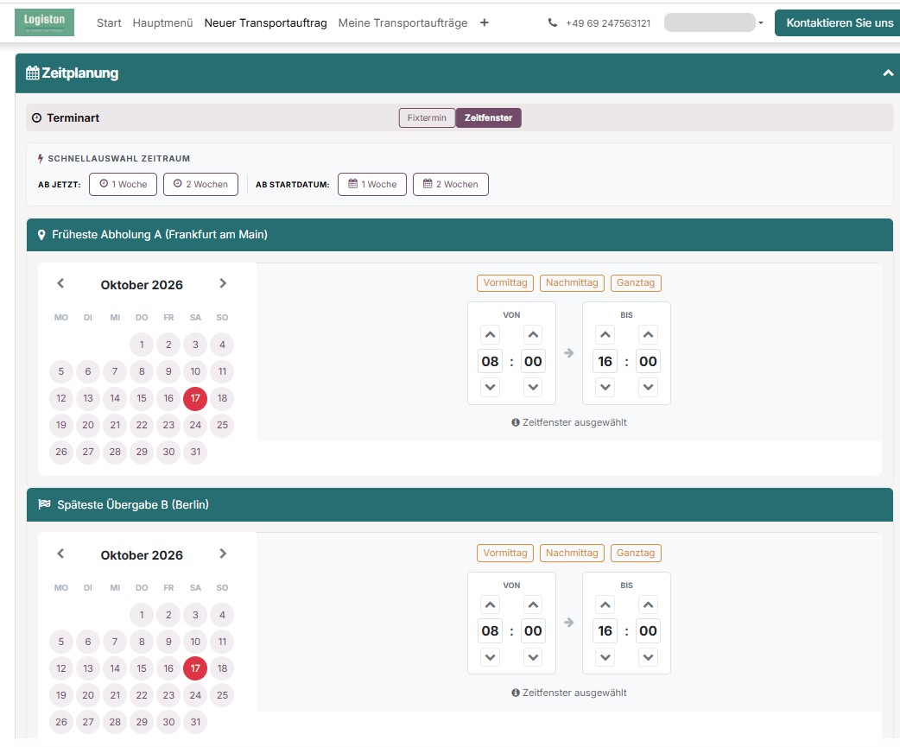Viewport: 900px width, 747px height.
Task: Pick October 23 in Abholung A calendar
Action: [x=168, y=425]
